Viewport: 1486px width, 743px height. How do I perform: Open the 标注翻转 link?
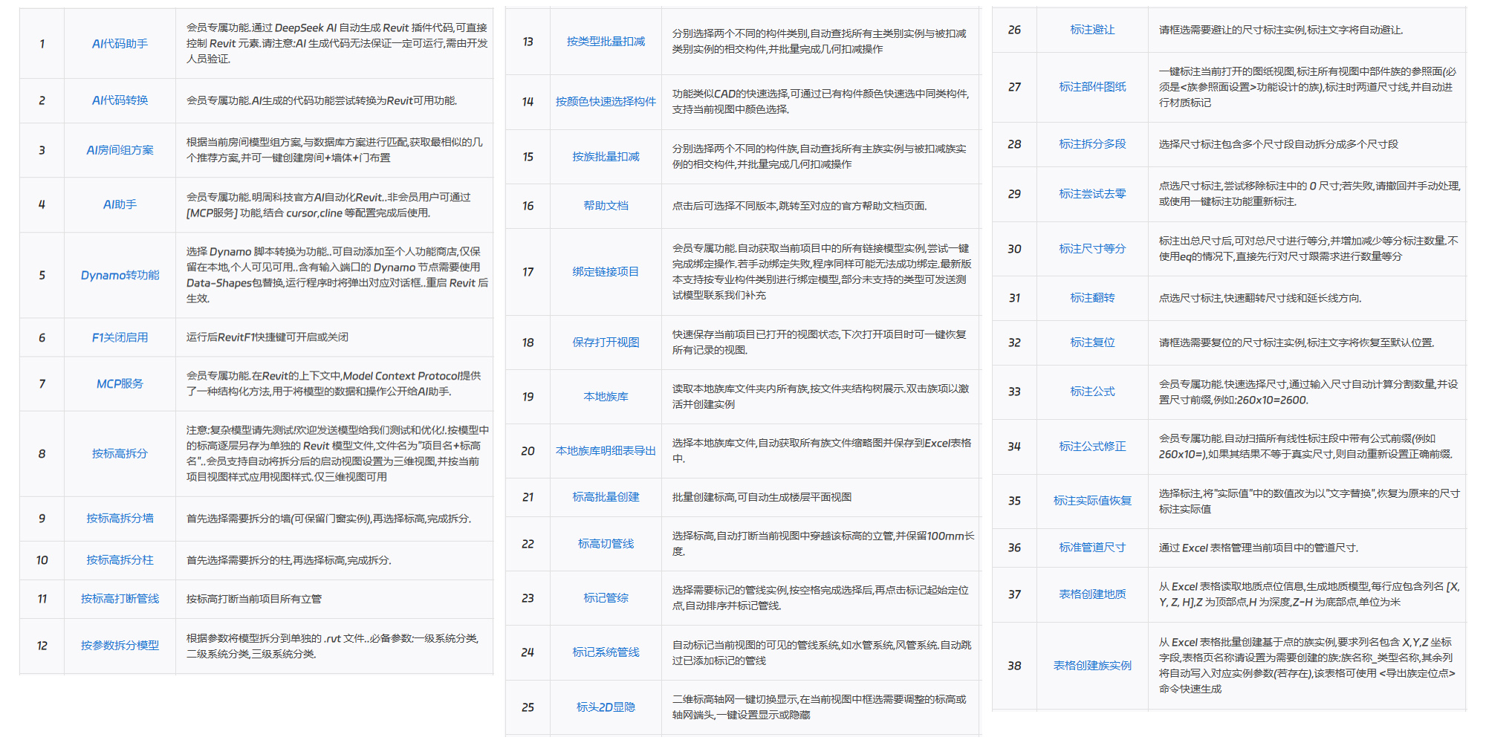click(1092, 297)
